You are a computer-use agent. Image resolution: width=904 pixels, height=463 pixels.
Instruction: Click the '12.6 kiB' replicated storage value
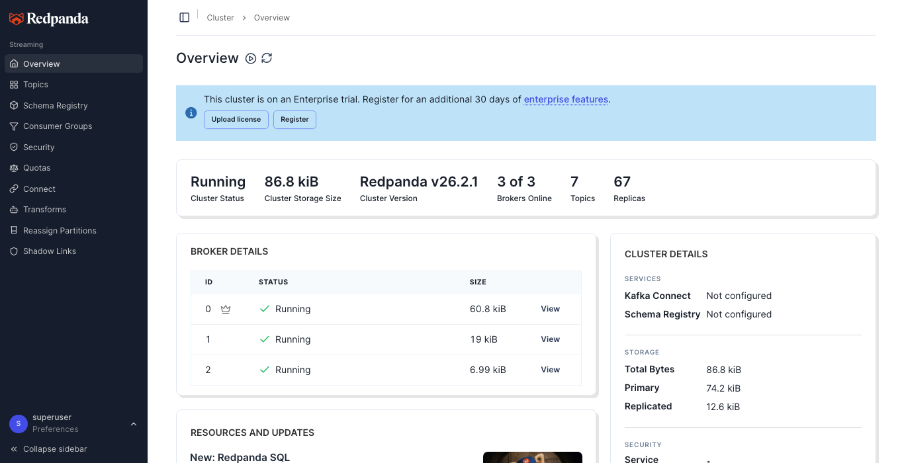[723, 407]
